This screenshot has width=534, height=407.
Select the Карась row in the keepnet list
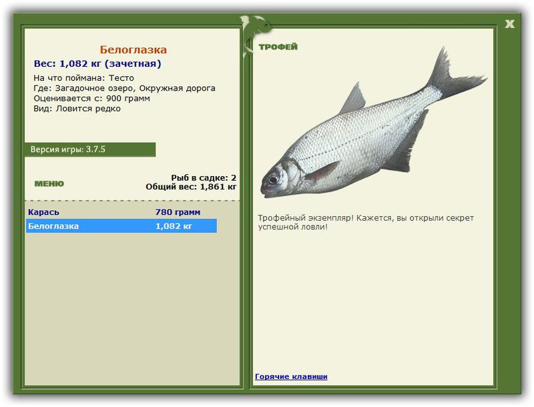pyautogui.click(x=121, y=212)
